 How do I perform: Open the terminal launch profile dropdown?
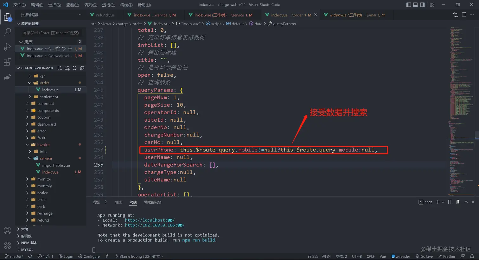coord(443,202)
